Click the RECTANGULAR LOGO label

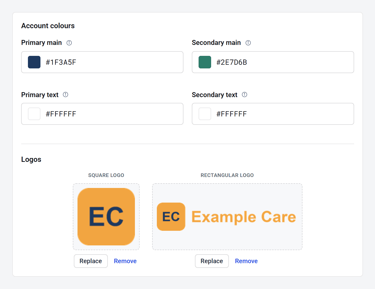[227, 175]
